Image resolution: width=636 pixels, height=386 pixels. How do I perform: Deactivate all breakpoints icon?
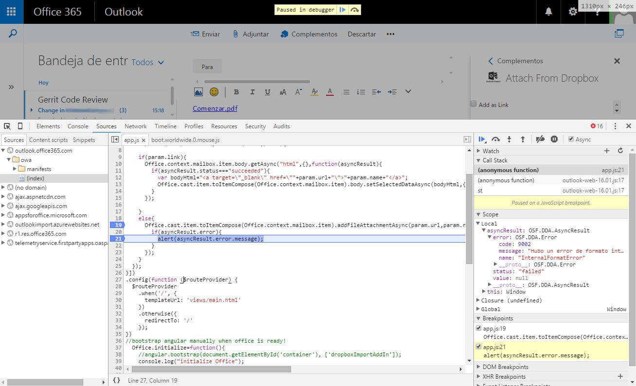540,140
